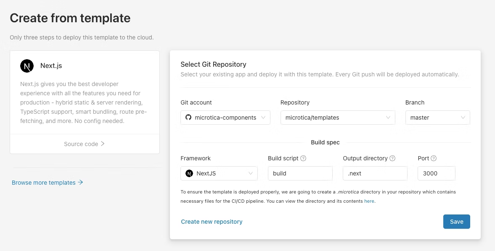The image size is (495, 251).
Task: Click the Next.js description paragraph
Action: (84, 102)
